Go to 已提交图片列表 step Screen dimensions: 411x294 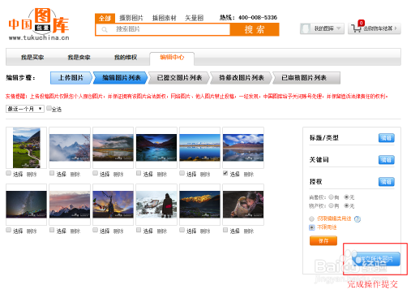pos(179,78)
